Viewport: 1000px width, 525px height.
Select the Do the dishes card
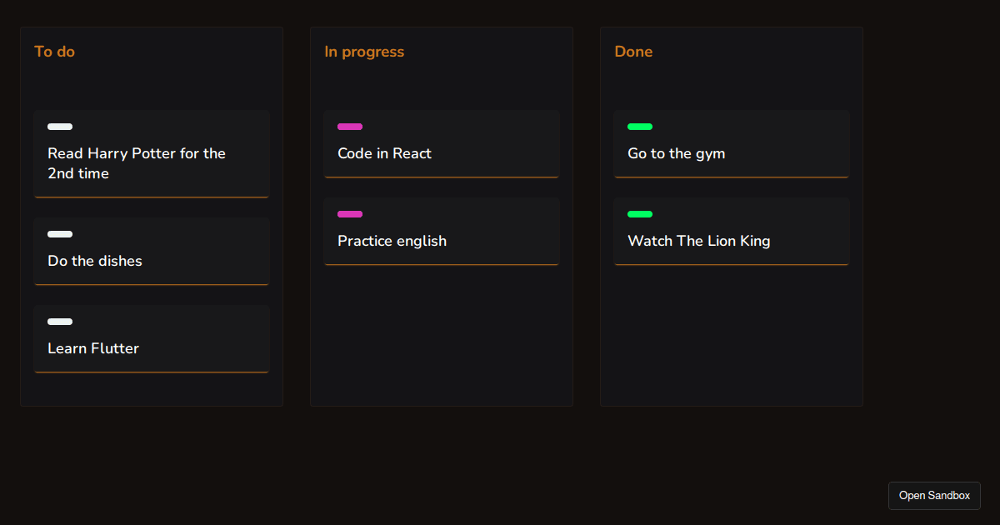click(x=152, y=252)
